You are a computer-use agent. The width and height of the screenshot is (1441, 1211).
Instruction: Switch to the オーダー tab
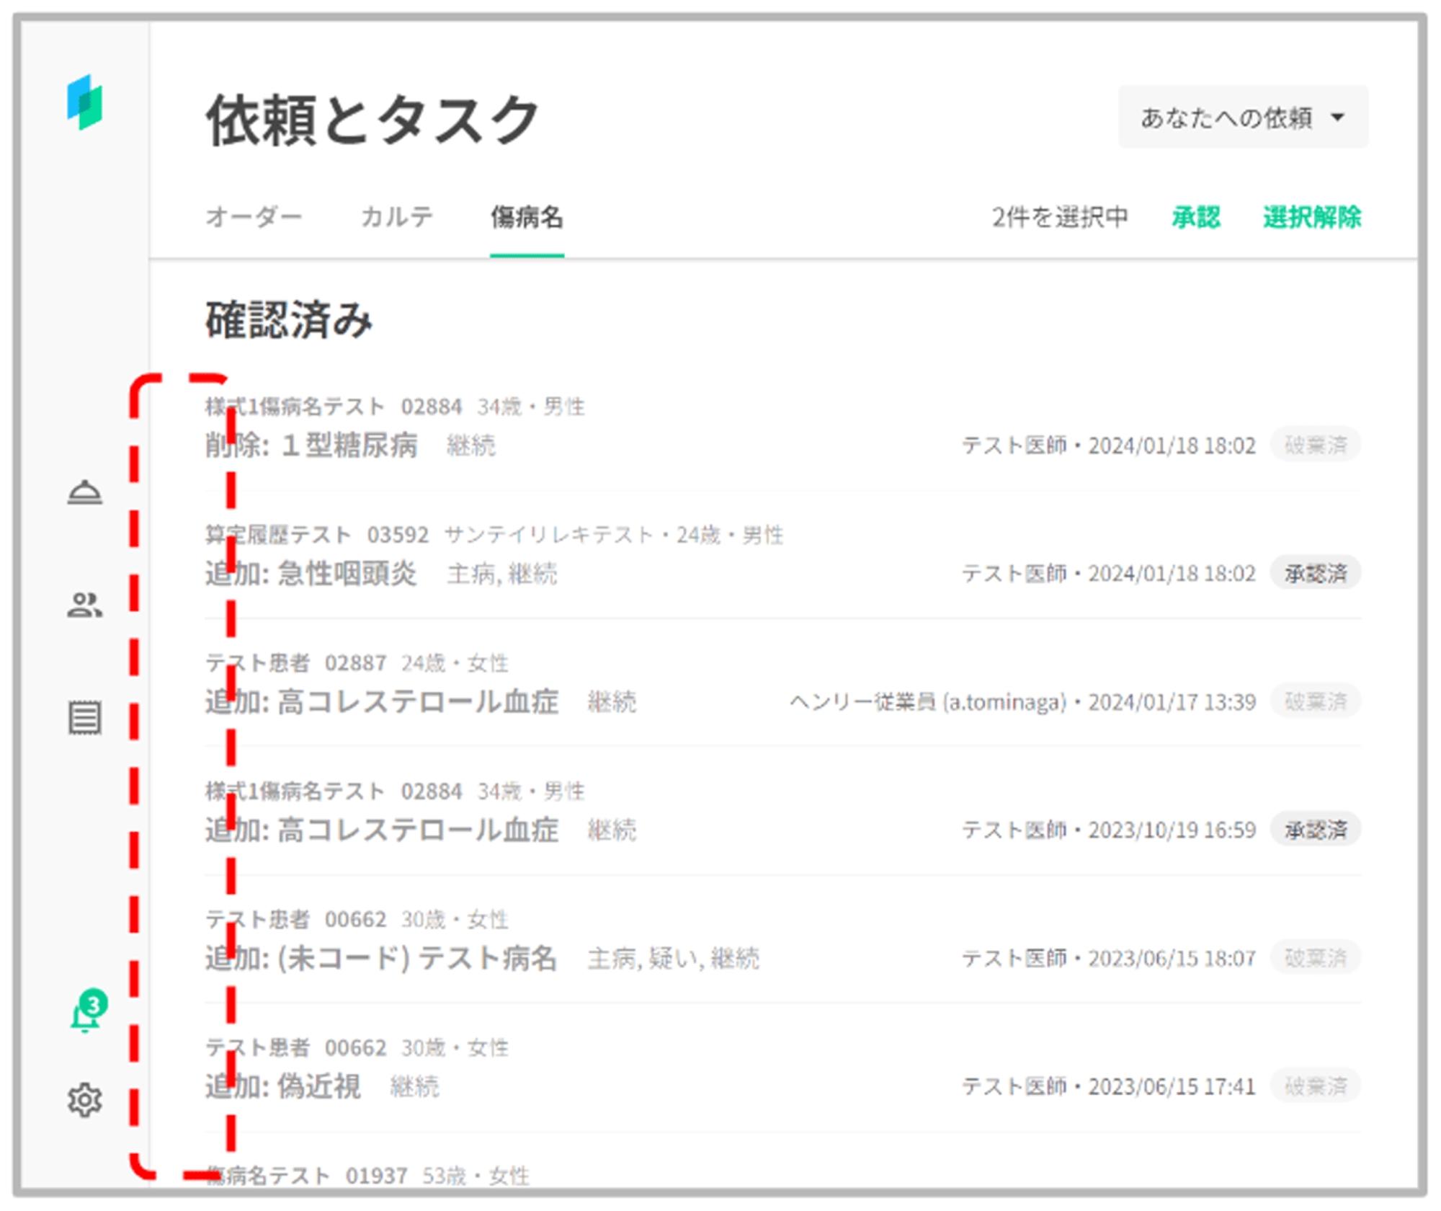(x=254, y=216)
